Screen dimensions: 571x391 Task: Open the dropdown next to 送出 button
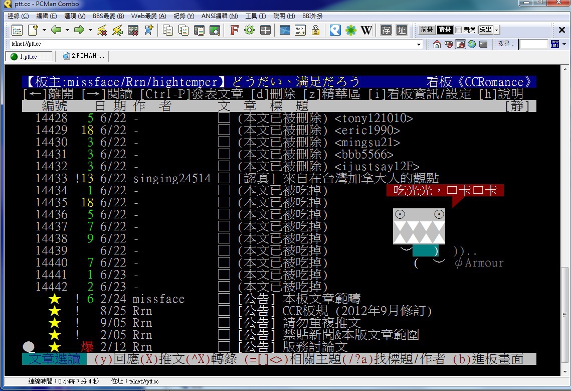coord(497,30)
